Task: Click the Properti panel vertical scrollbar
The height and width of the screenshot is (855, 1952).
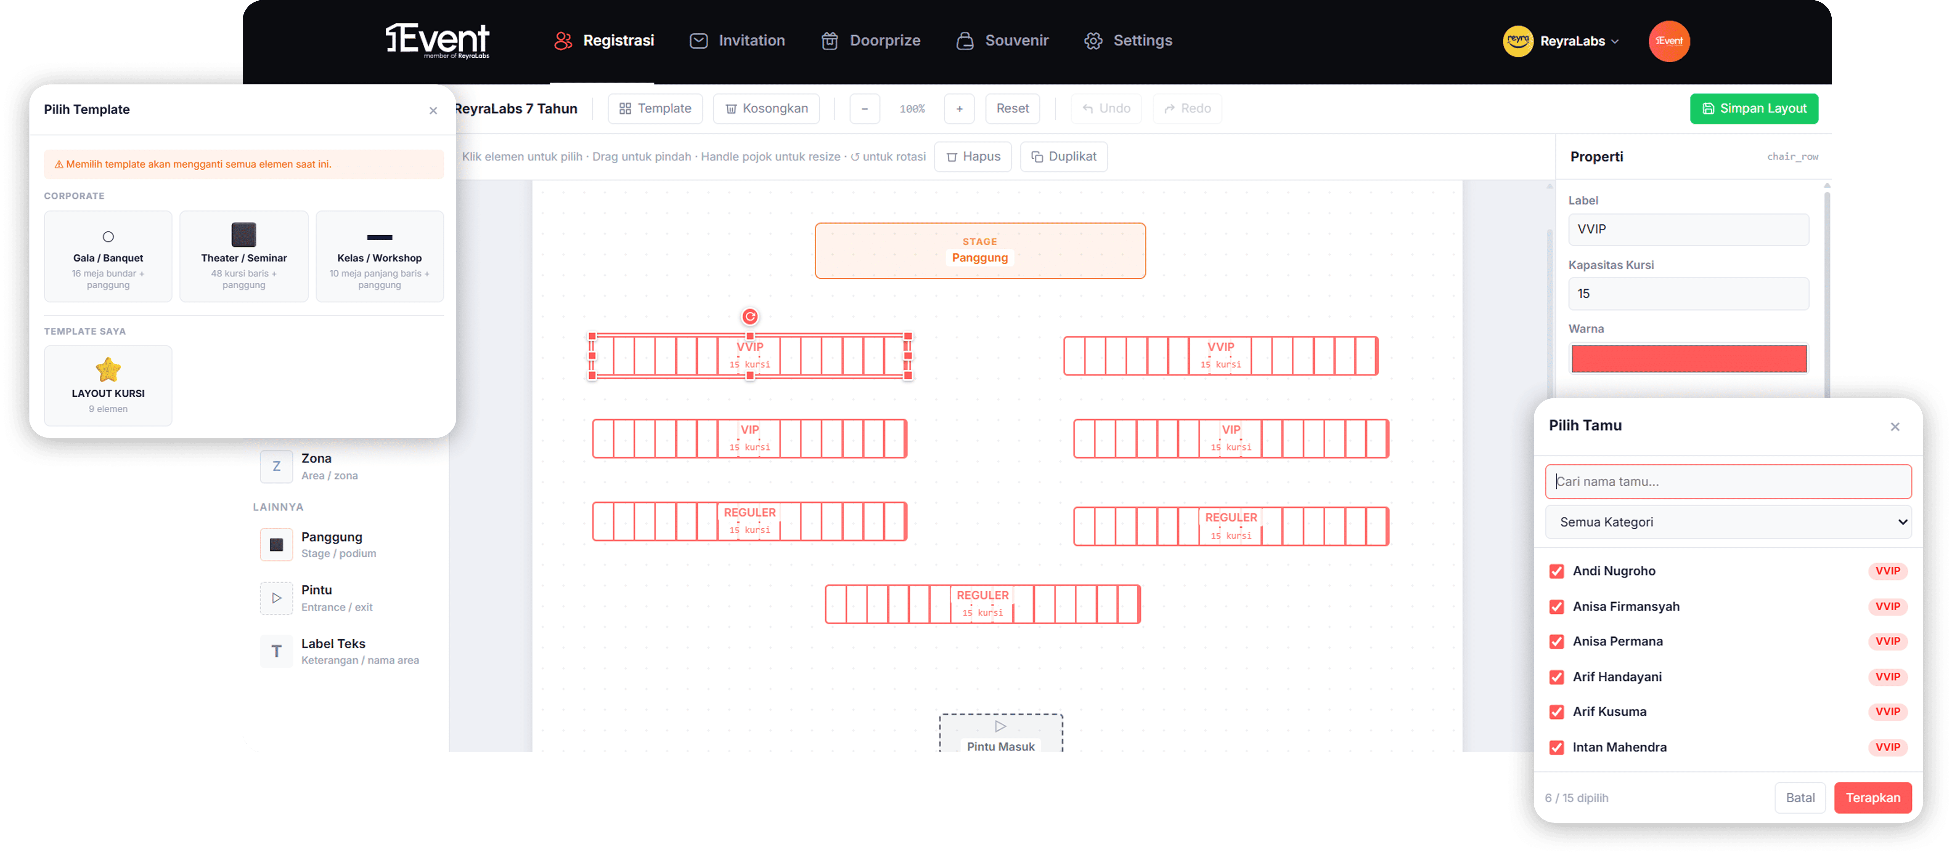Action: [x=1827, y=295]
